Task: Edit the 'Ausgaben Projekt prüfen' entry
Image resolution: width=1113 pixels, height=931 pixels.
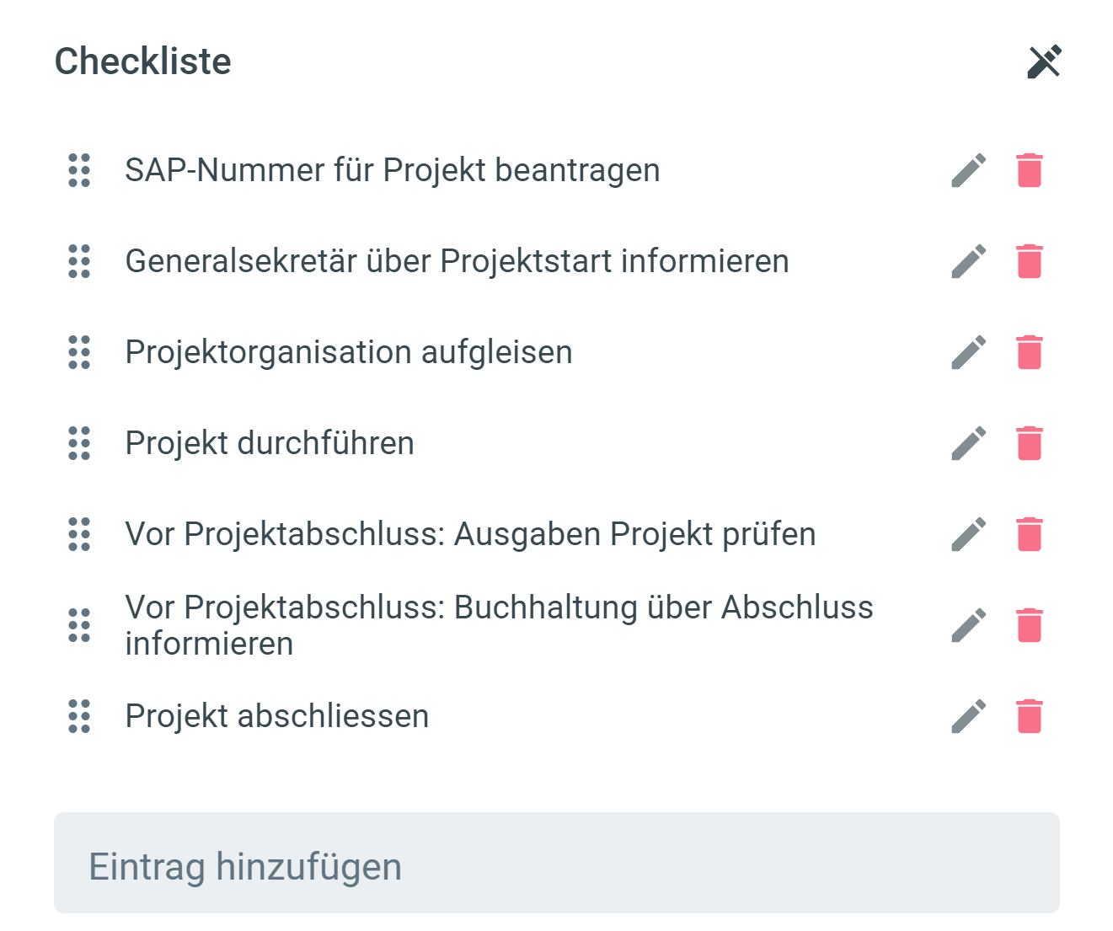Action: click(x=969, y=534)
